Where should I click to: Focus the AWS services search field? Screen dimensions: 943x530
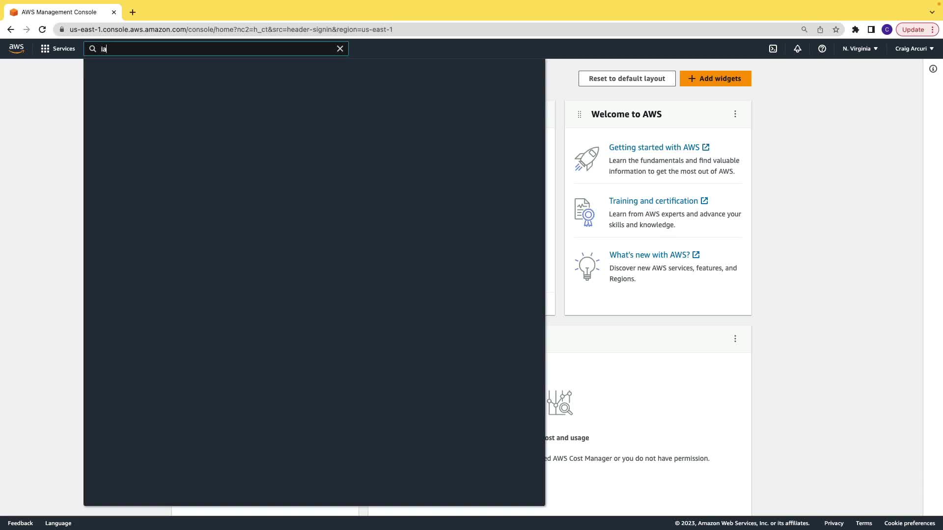click(216, 49)
